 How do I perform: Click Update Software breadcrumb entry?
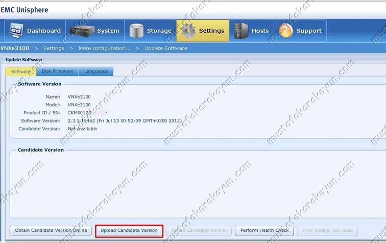click(x=165, y=48)
